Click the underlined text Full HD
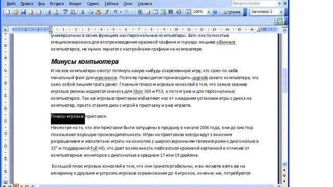The image size is (333, 187). [97, 148]
